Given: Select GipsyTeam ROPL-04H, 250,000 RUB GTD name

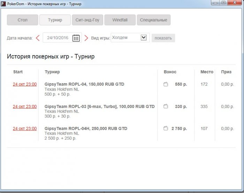Looking at the screenshot, I should tap(86, 129).
